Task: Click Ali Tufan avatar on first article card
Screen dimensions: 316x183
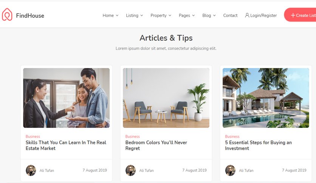Action: pos(31,170)
